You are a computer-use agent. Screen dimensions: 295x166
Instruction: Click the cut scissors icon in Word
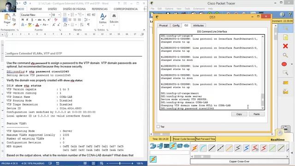14,15
